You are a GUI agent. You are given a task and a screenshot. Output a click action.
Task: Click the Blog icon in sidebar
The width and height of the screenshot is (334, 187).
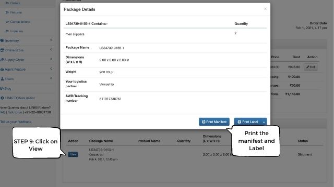tap(2, 88)
